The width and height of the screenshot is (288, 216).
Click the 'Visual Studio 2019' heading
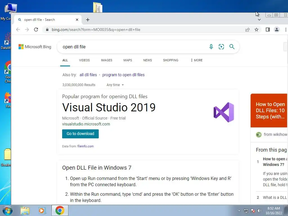click(x=109, y=107)
